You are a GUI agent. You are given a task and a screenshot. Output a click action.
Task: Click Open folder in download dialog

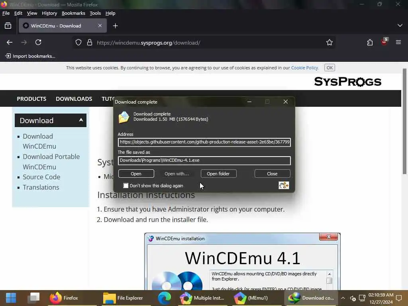pyautogui.click(x=218, y=174)
